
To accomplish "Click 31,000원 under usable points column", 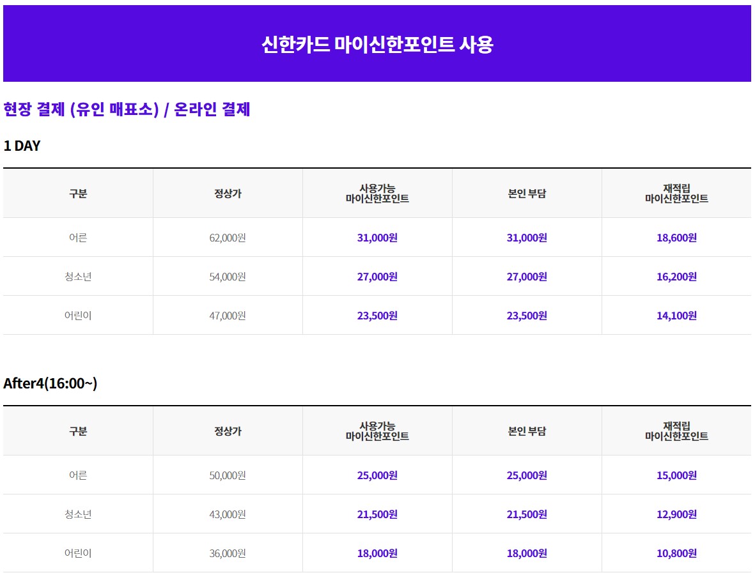I will click(x=377, y=238).
